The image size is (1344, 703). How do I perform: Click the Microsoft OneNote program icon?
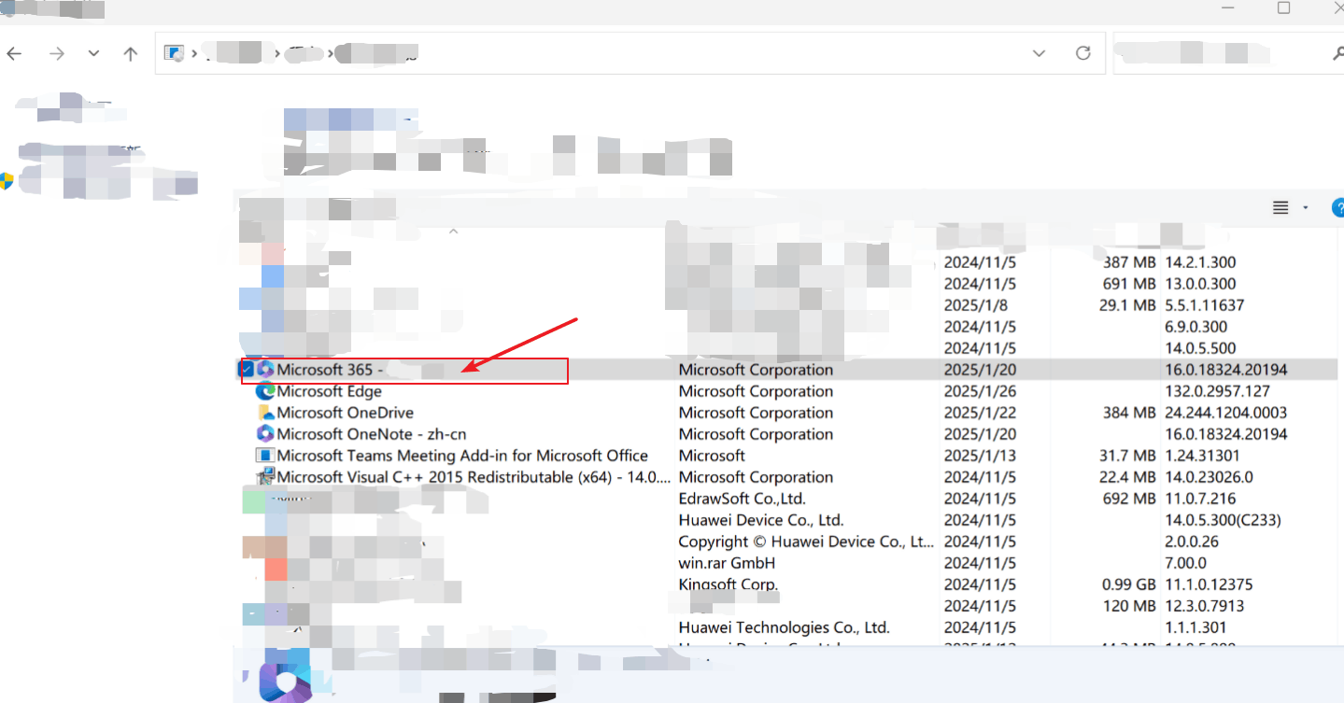tap(265, 434)
